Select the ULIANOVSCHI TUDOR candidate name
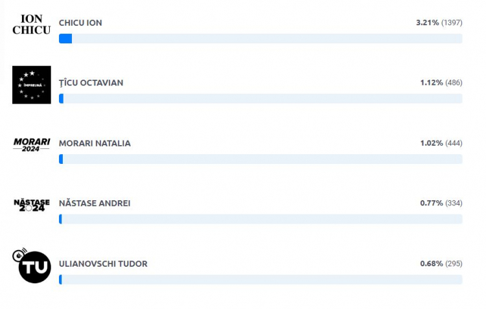Viewport: 486px width, 309px height. (103, 264)
